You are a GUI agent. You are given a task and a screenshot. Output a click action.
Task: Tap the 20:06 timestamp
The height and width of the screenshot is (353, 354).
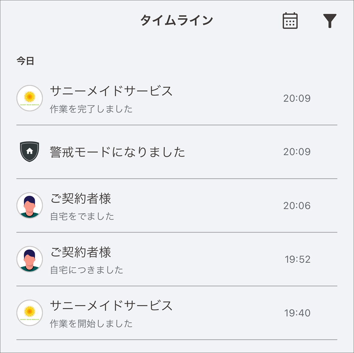pyautogui.click(x=297, y=206)
